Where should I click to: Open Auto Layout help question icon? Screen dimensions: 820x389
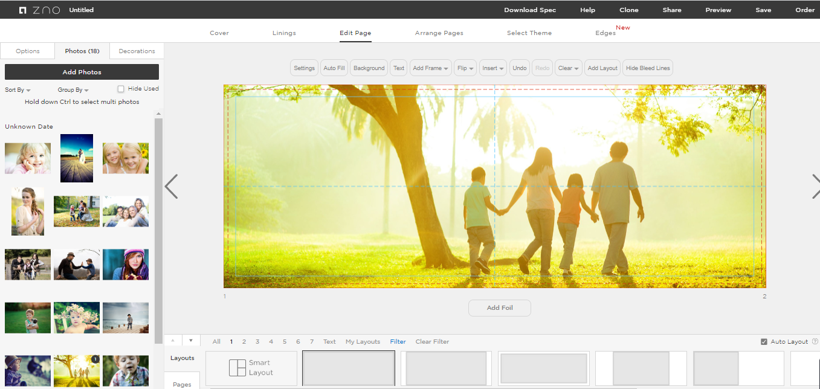coord(815,342)
